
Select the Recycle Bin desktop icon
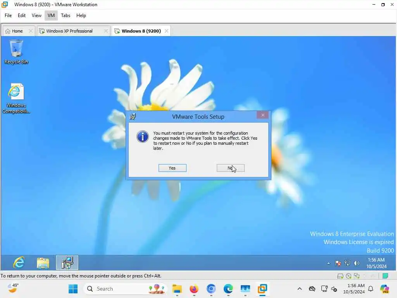(x=16, y=52)
